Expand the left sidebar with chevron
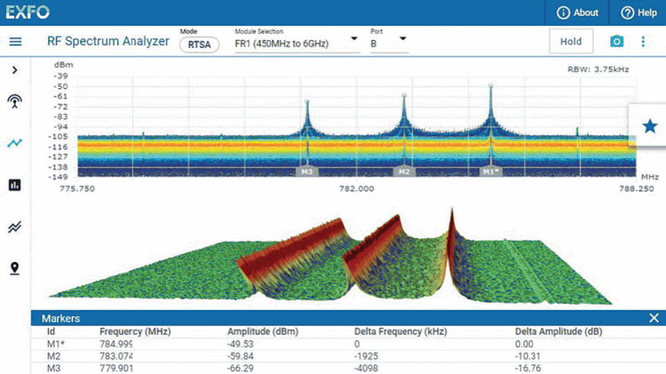 [15, 70]
